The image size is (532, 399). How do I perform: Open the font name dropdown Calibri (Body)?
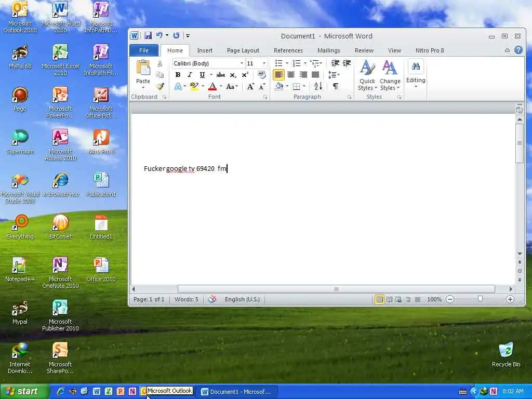pyautogui.click(x=242, y=63)
